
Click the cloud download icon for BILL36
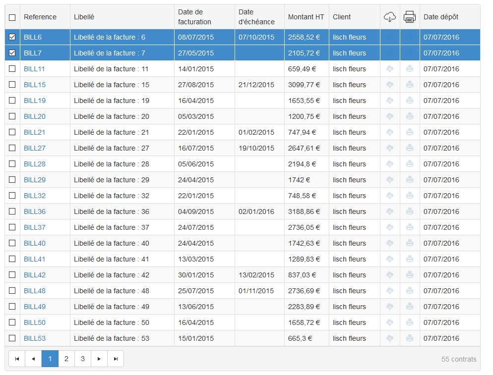pos(390,212)
